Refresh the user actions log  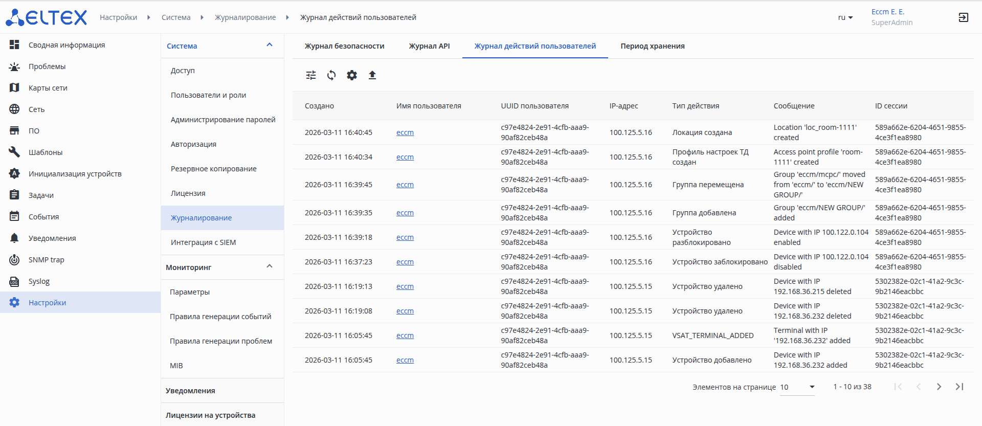tap(331, 75)
